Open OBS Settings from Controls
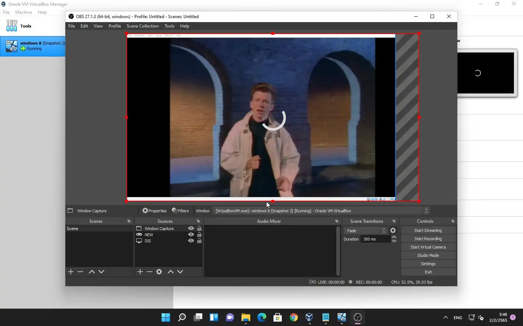The width and height of the screenshot is (523, 326). click(x=428, y=264)
